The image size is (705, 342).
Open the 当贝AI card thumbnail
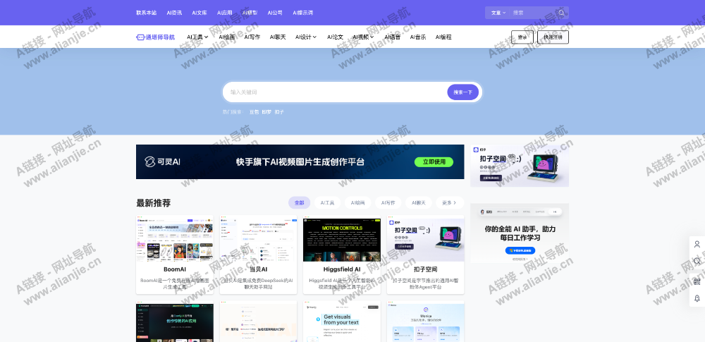click(x=259, y=238)
